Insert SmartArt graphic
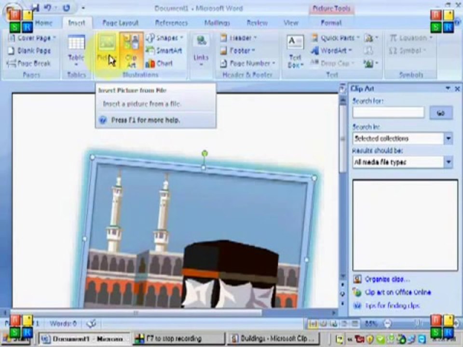Screen dimensions: 463x347 [164, 51]
